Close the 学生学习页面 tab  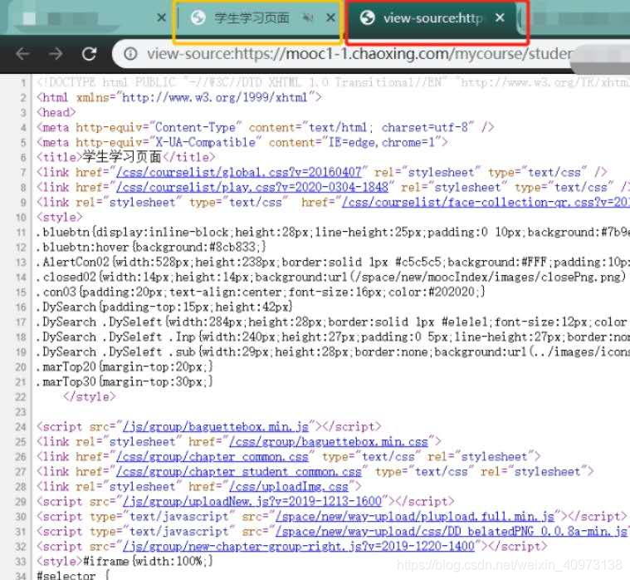pyautogui.click(x=330, y=17)
